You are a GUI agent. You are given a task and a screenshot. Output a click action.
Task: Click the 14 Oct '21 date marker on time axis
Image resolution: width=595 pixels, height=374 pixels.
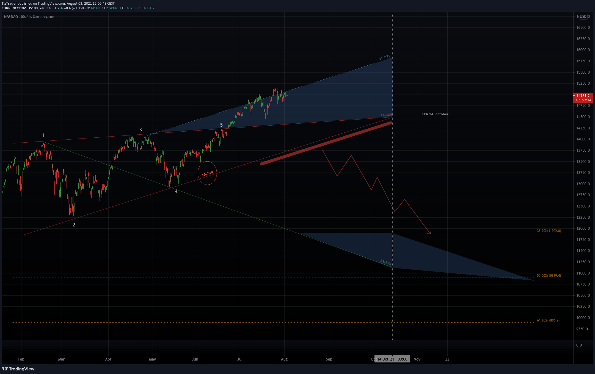tap(392, 359)
